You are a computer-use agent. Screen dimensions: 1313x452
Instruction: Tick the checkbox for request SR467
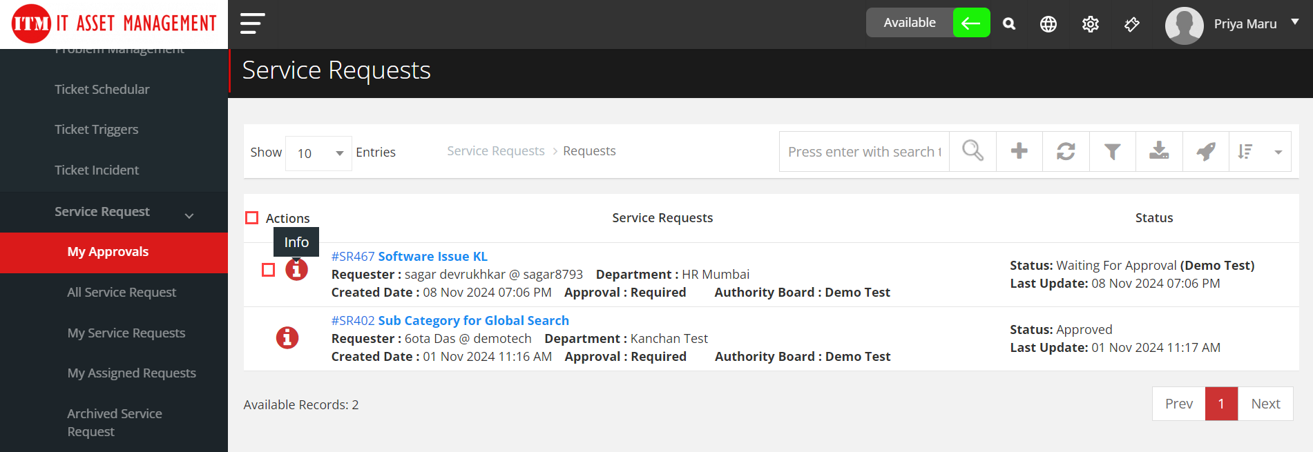tap(269, 270)
